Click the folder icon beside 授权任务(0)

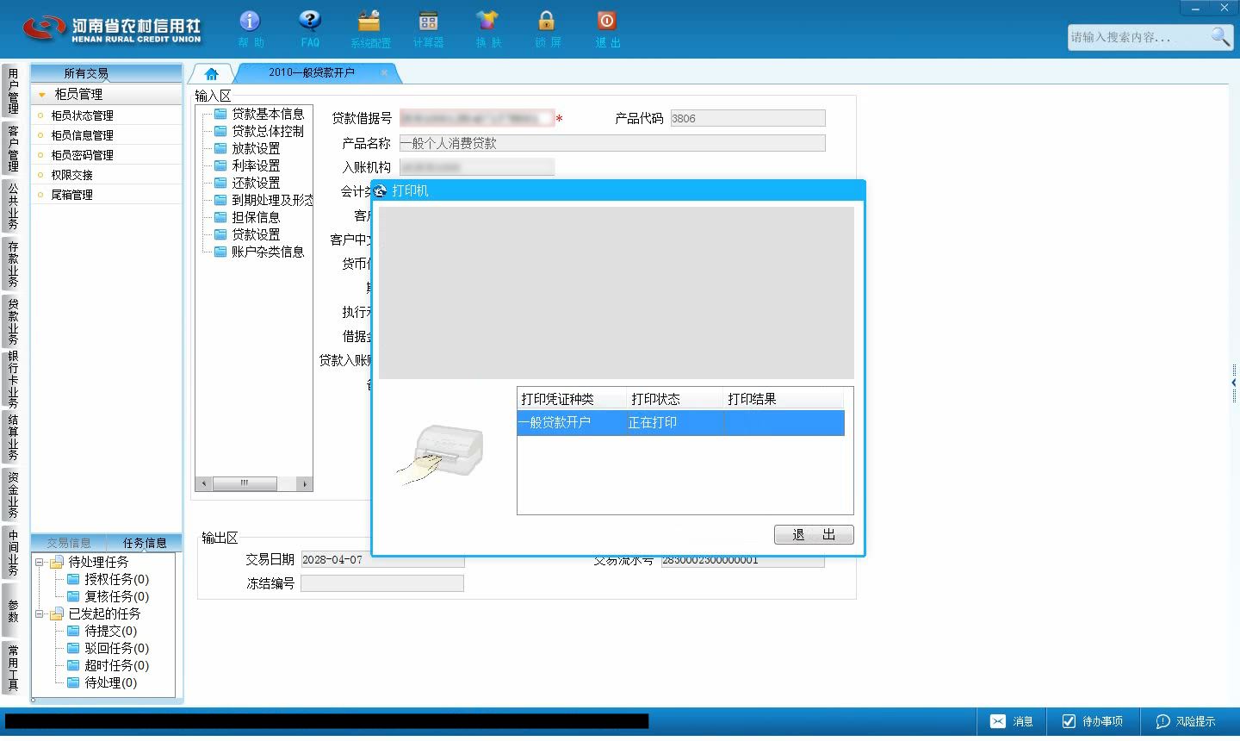(74, 579)
